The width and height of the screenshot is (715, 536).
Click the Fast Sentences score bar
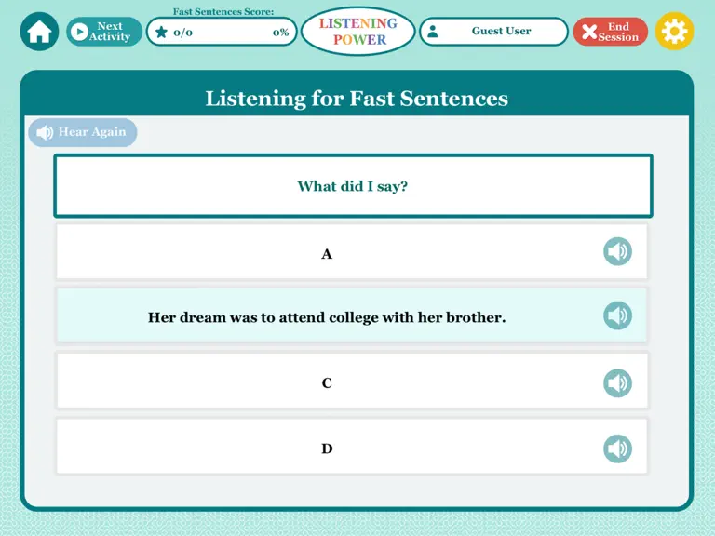click(222, 32)
